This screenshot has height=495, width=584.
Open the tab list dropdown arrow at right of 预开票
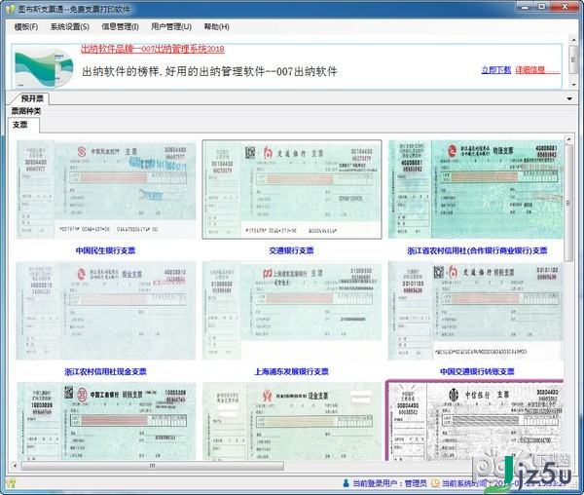click(x=569, y=98)
